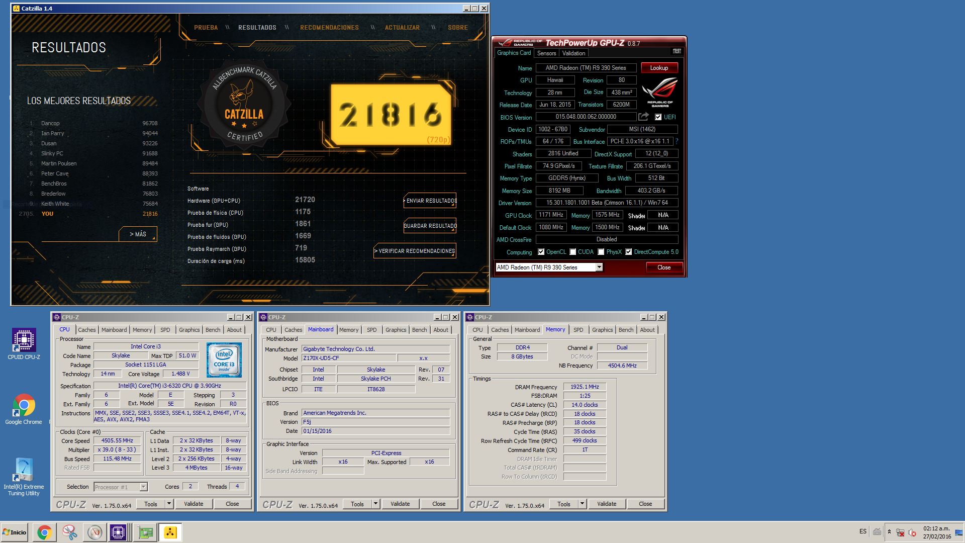Image resolution: width=965 pixels, height=543 pixels.
Task: Open the RECOMENDACIONES tab in Catzilla
Action: pos(329,28)
